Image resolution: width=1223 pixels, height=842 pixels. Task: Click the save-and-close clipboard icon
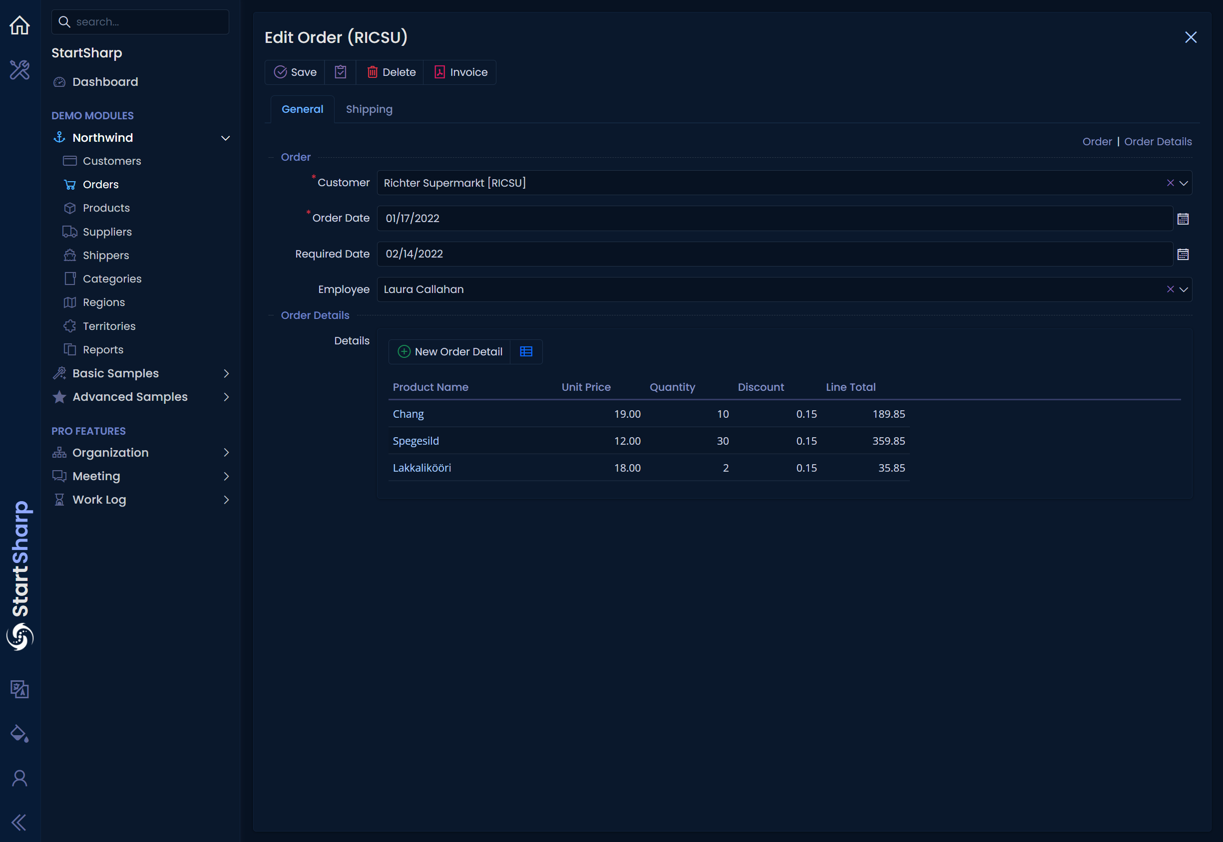(341, 72)
